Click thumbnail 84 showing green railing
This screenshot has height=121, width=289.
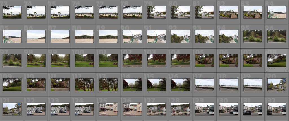tap(277, 12)
